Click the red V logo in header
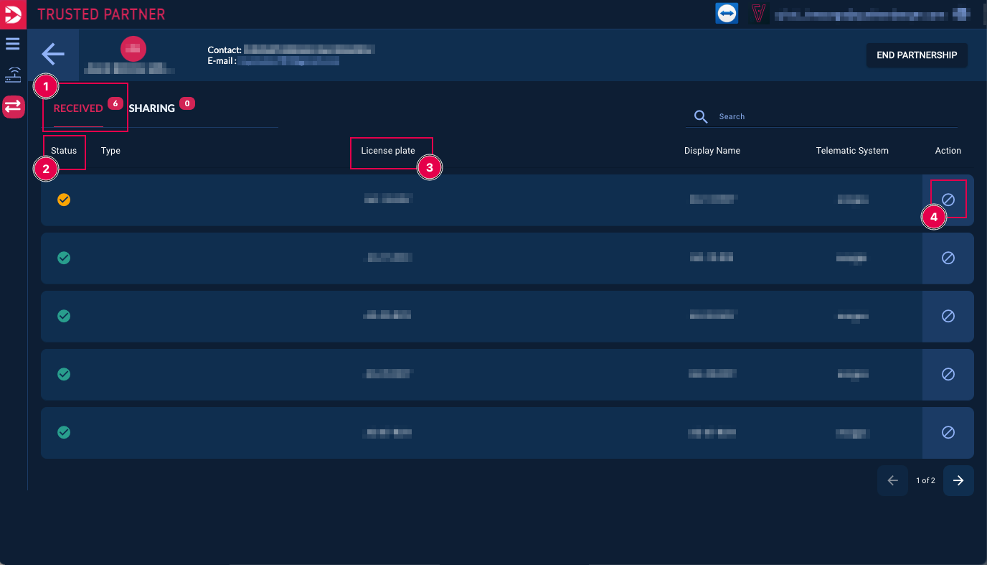The height and width of the screenshot is (565, 987). pyautogui.click(x=757, y=14)
